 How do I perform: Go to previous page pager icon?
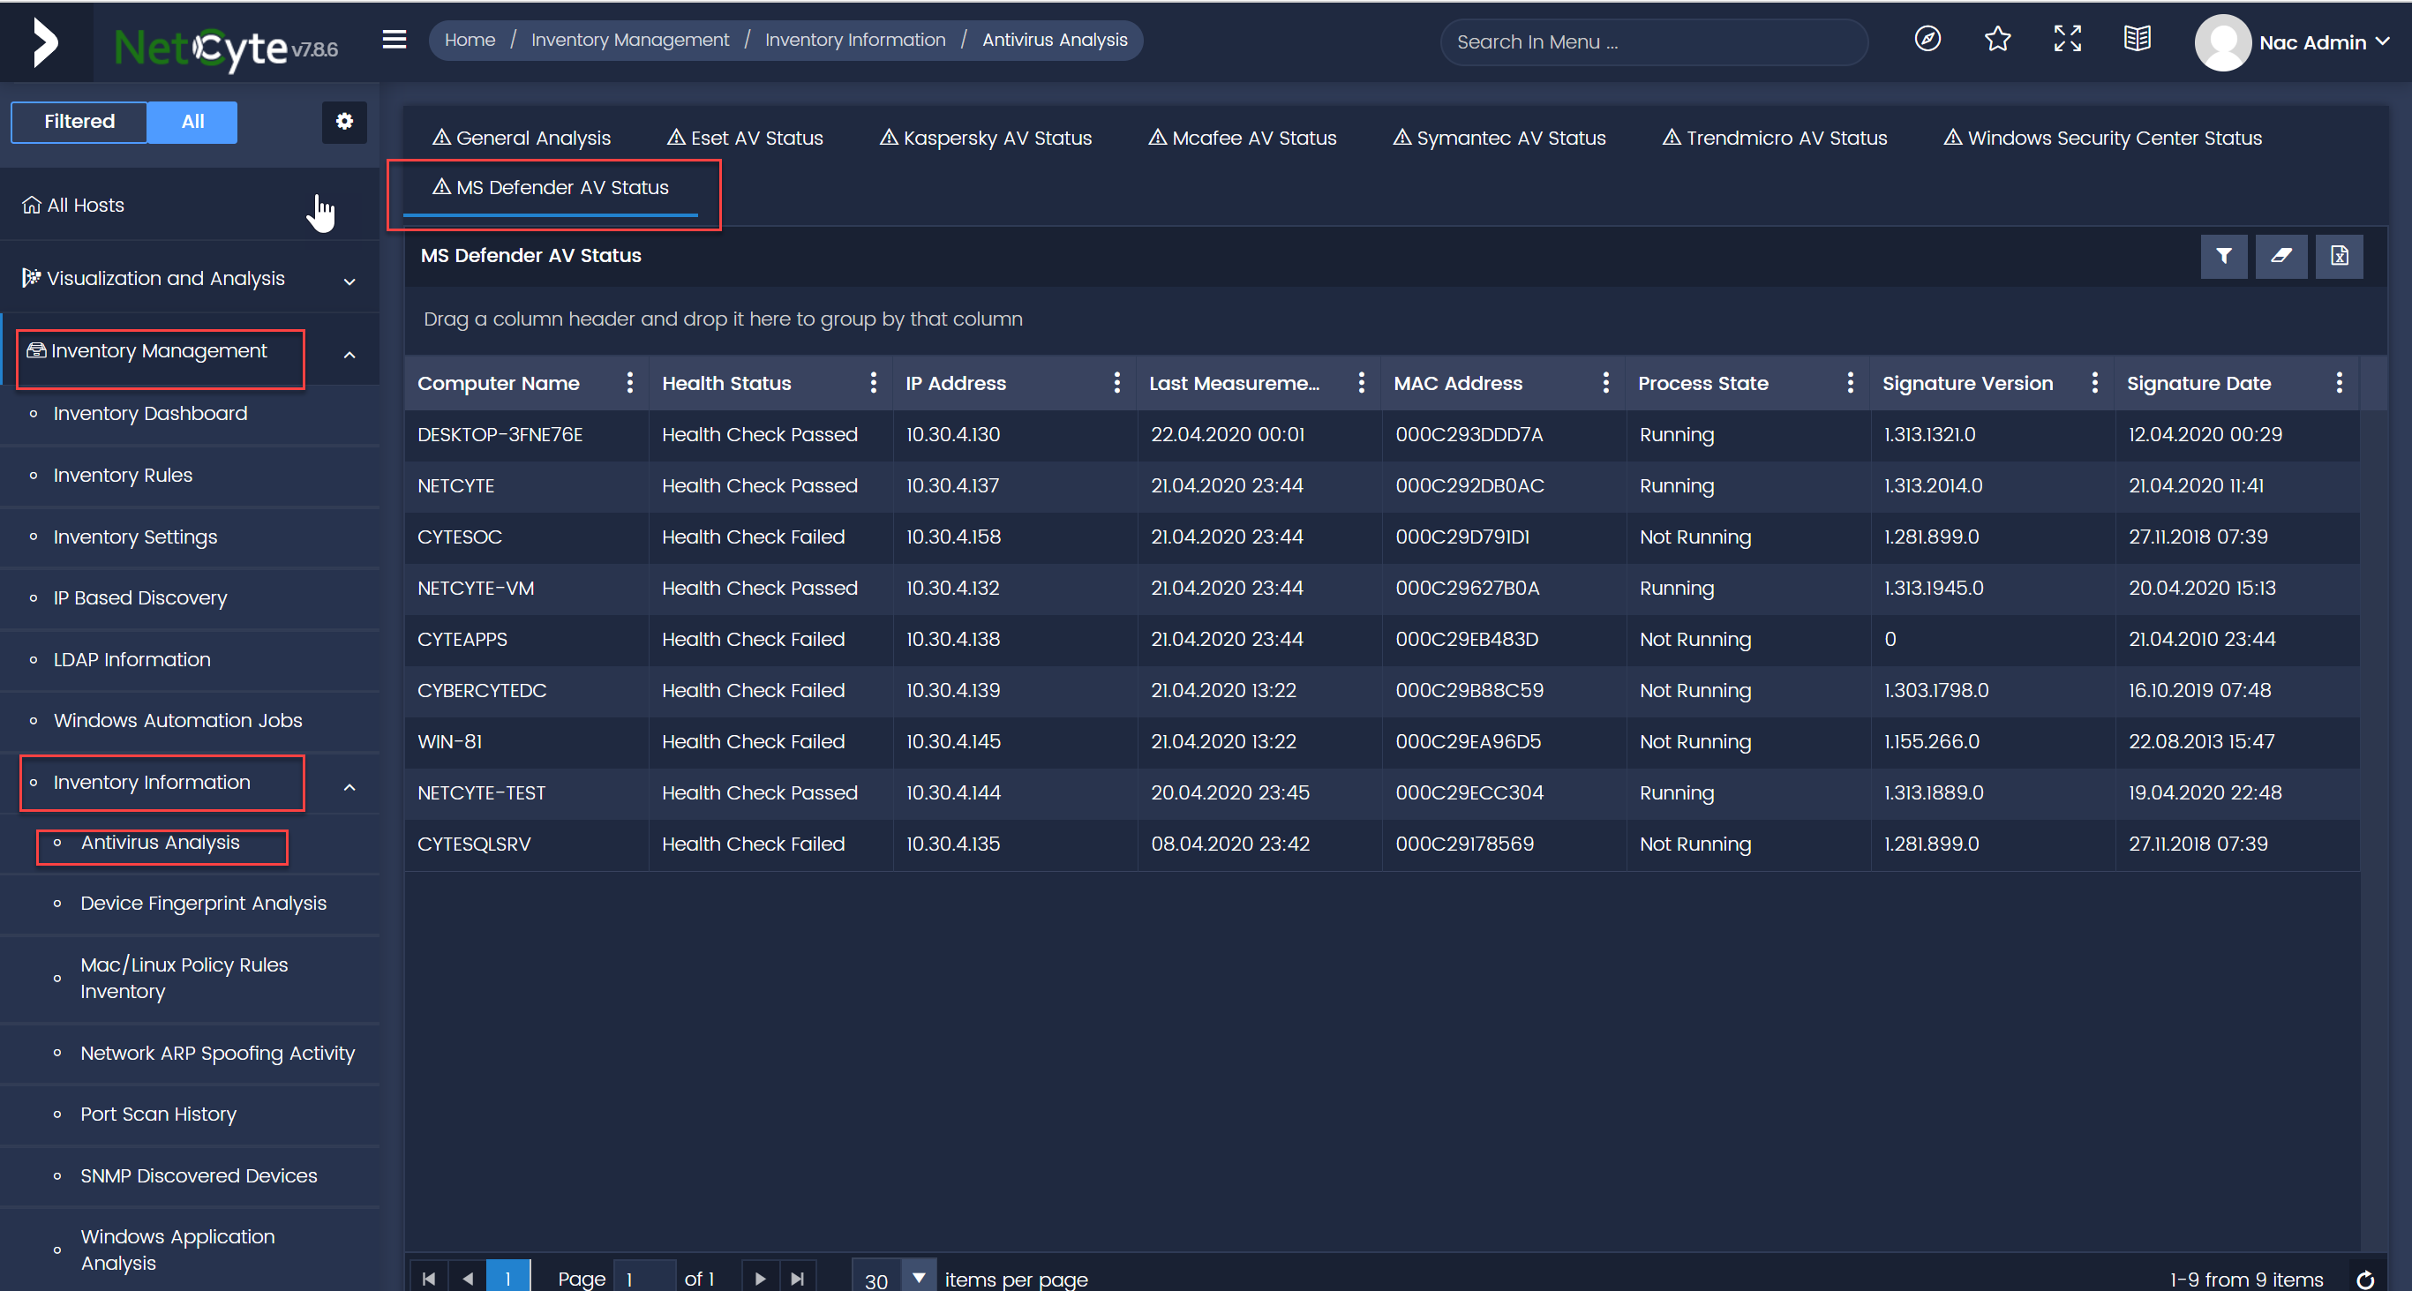click(x=467, y=1278)
